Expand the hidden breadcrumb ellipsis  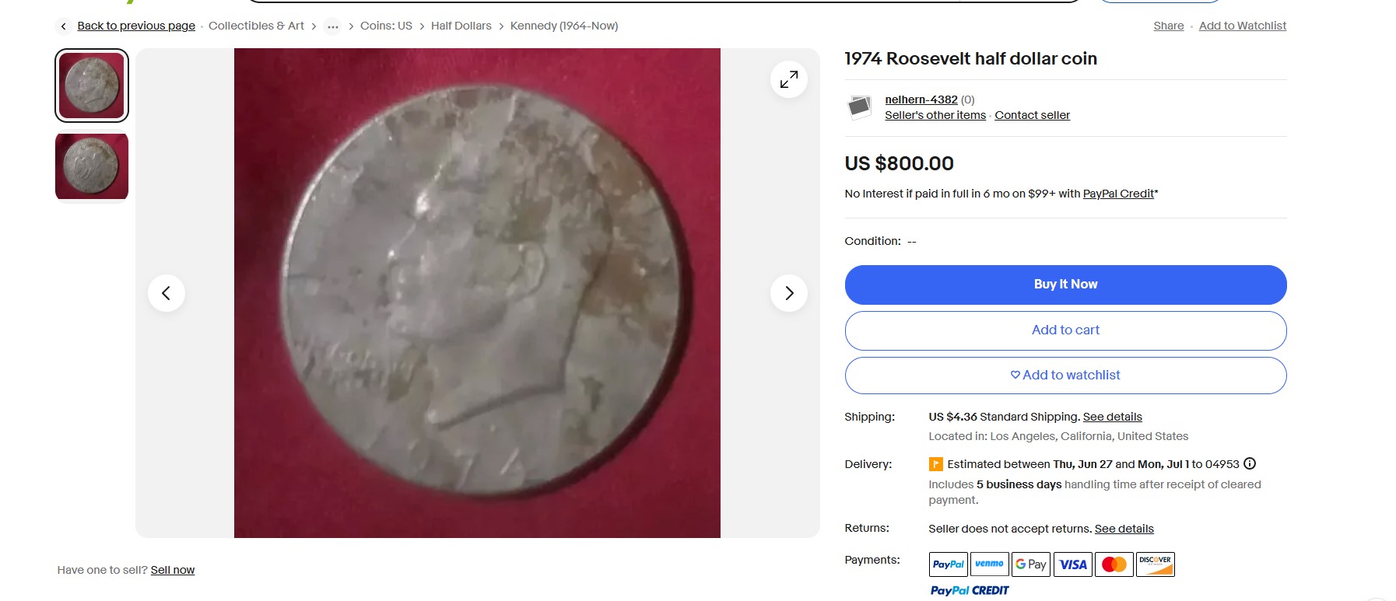332,26
